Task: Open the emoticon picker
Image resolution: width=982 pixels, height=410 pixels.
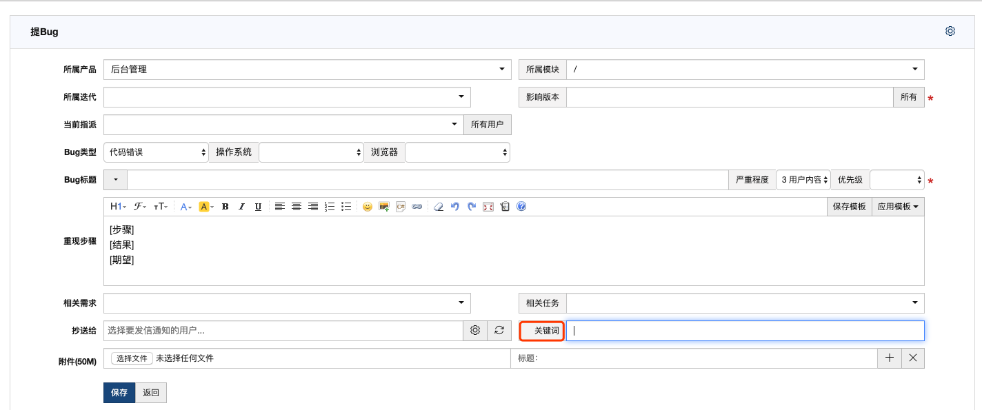Action: point(368,207)
